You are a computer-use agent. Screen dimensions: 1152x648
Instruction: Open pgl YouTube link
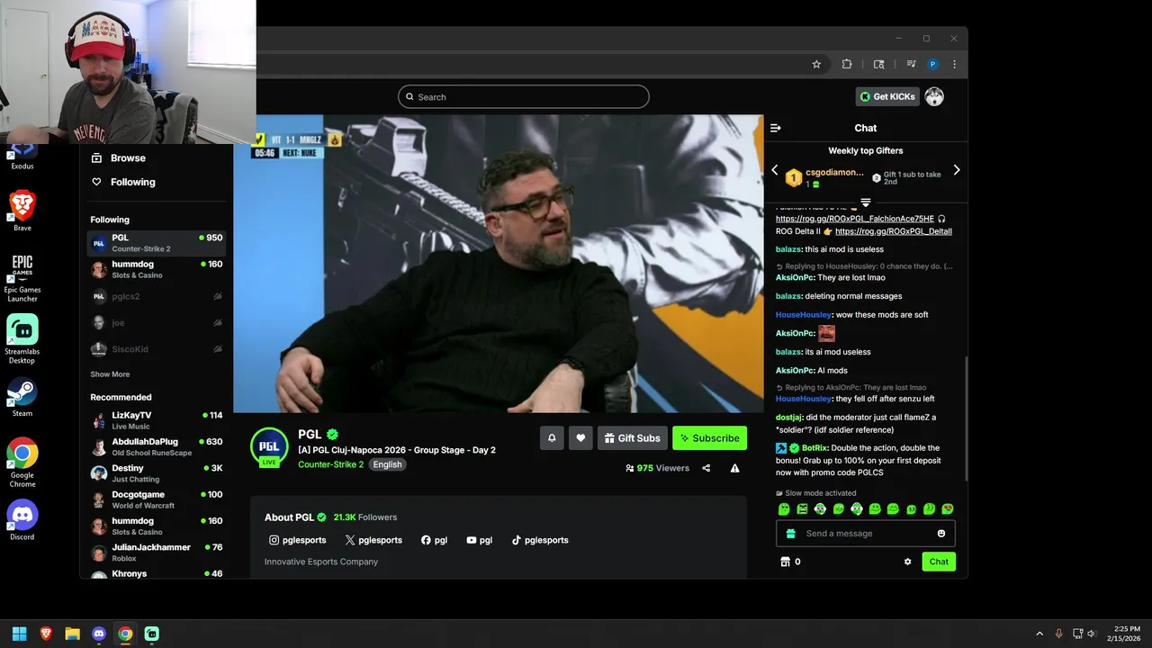(x=480, y=540)
